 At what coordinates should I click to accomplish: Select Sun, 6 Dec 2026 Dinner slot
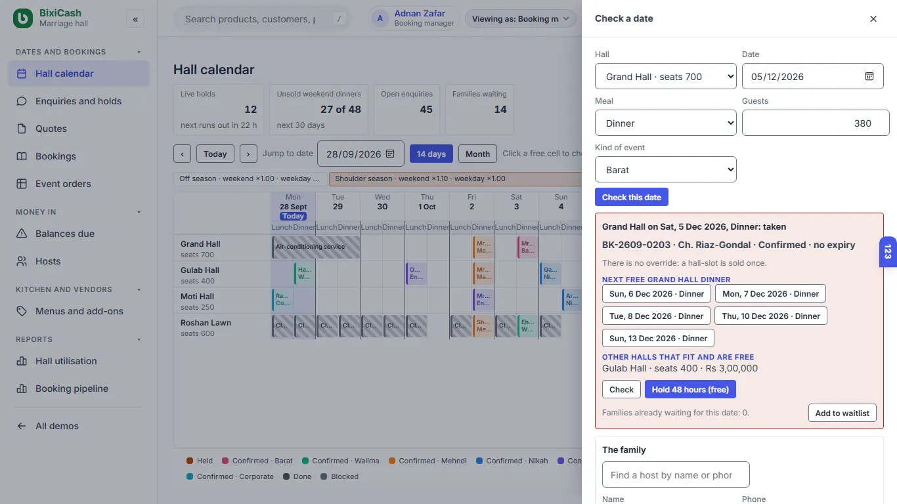click(x=657, y=293)
